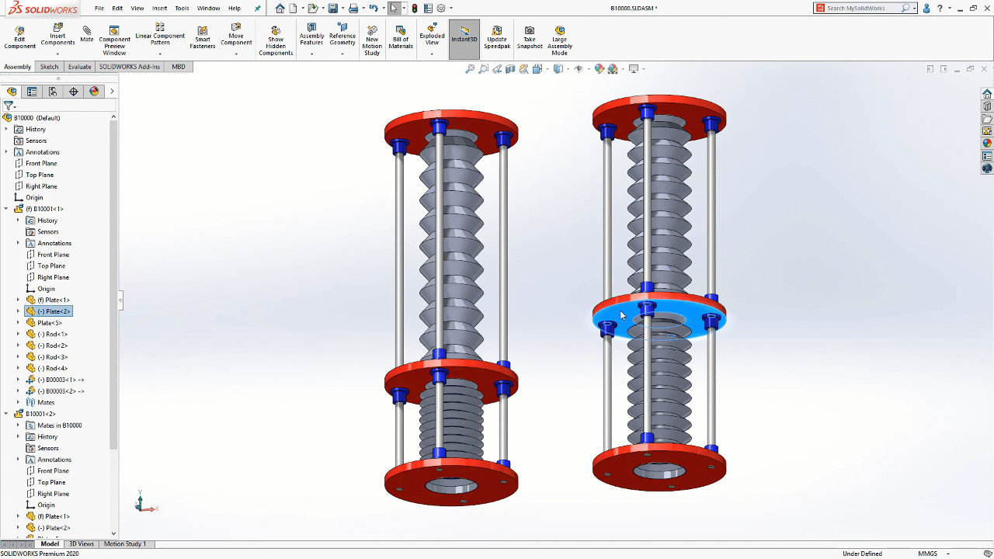Open Linear Component Pattern tool
The height and width of the screenshot is (559, 994).
pyautogui.click(x=160, y=37)
